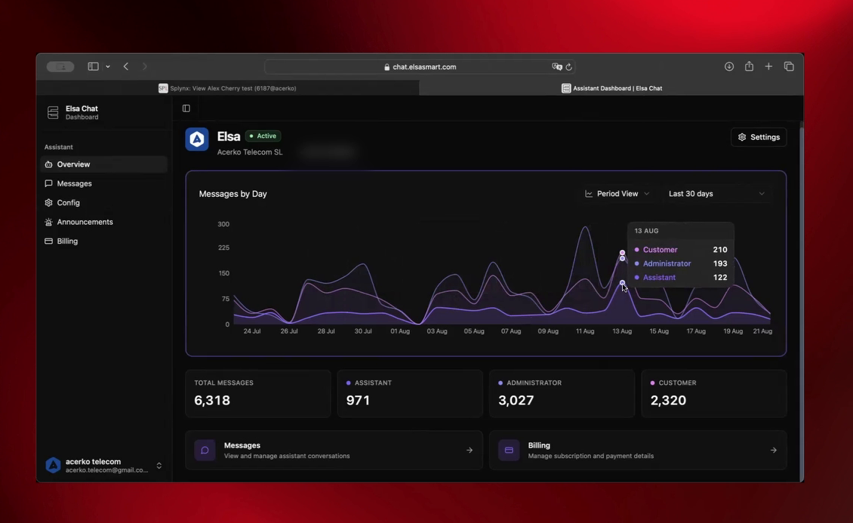The image size is (853, 523).
Task: Go back with the back arrow
Action: tap(125, 66)
